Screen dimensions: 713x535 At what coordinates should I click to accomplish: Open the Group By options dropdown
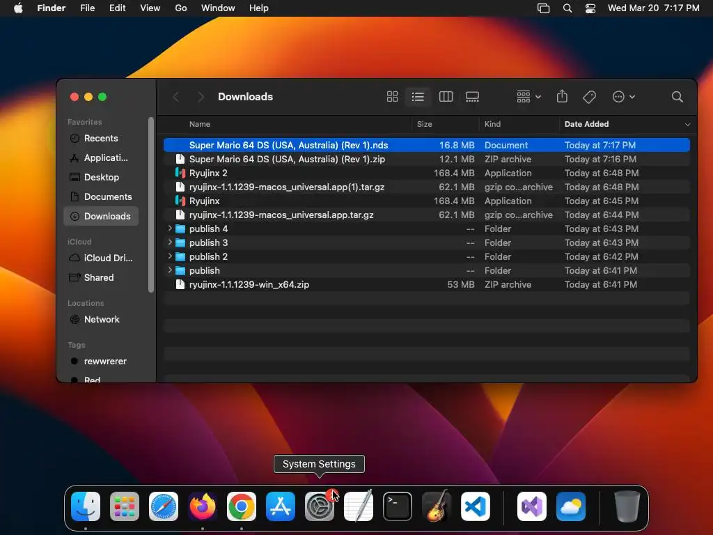529,96
